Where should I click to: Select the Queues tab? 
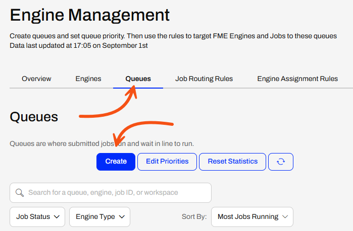pos(138,79)
